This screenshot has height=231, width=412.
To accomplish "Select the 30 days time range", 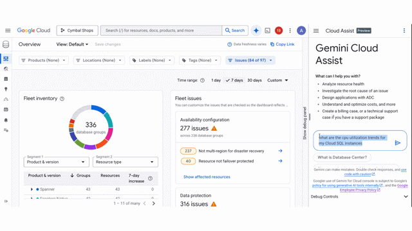I will coord(254,80).
